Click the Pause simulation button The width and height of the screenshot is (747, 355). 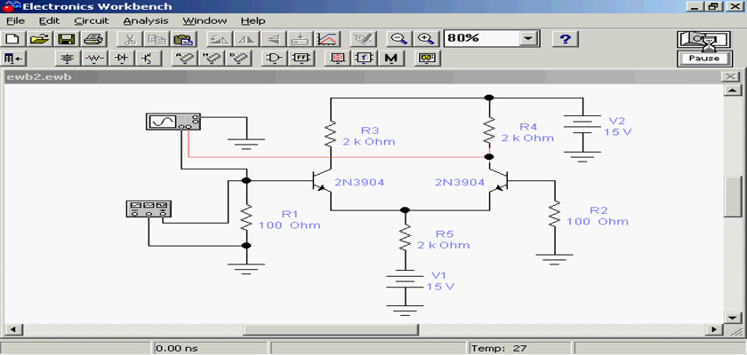point(703,59)
